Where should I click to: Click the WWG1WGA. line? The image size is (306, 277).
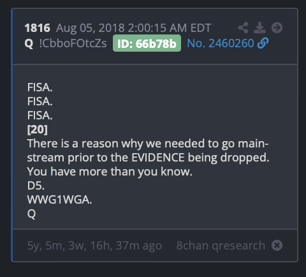click(x=59, y=200)
